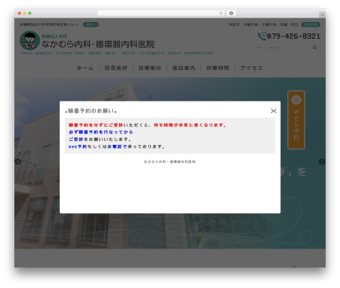Click the green specialties tagline under logo
Screen dimensions: 340x288
(x=117, y=53)
